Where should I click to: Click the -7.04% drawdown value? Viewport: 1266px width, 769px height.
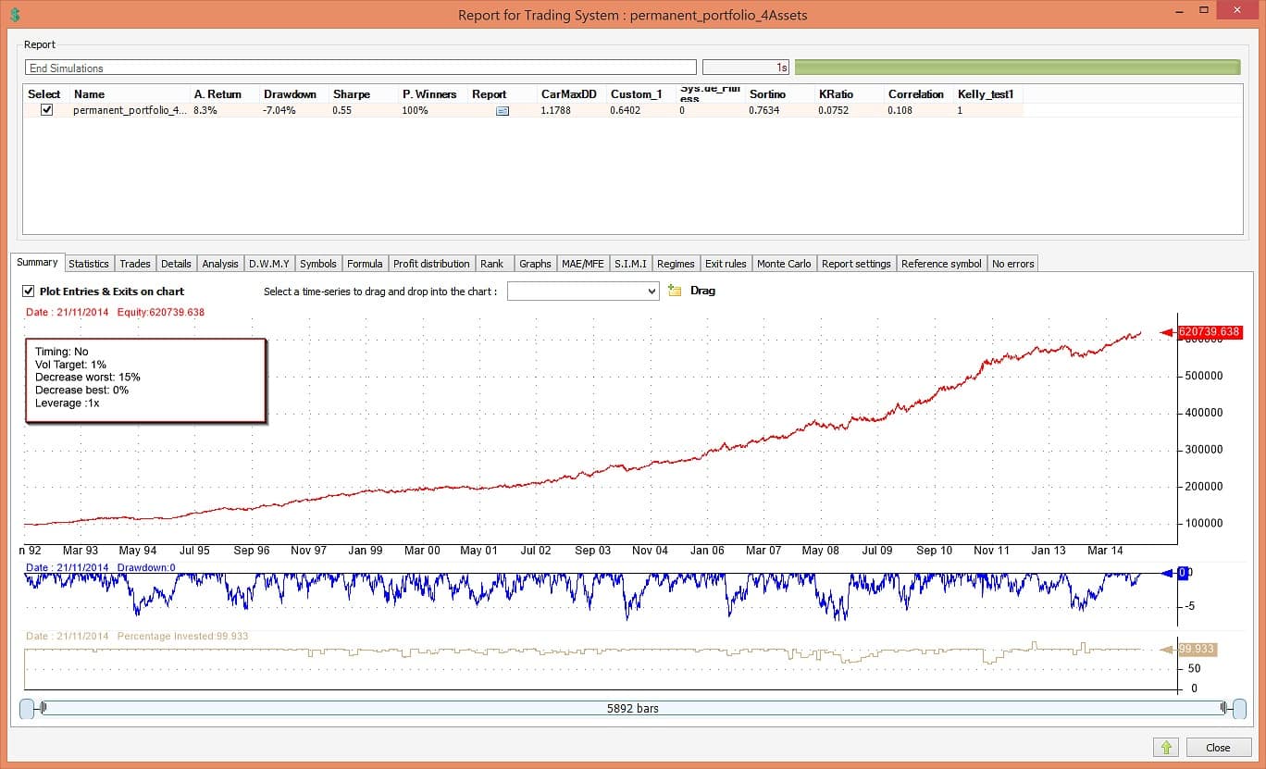tap(279, 110)
